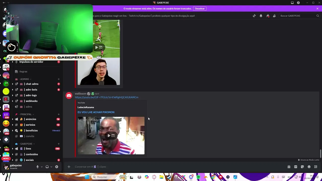Click the plus attachment button
322x181 pixels.
[69, 167]
